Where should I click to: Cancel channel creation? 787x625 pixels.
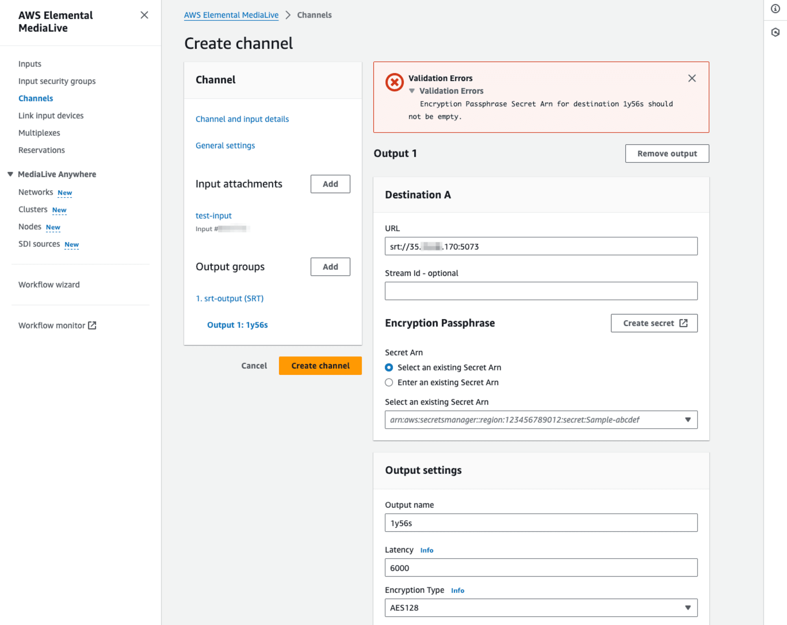(x=254, y=366)
